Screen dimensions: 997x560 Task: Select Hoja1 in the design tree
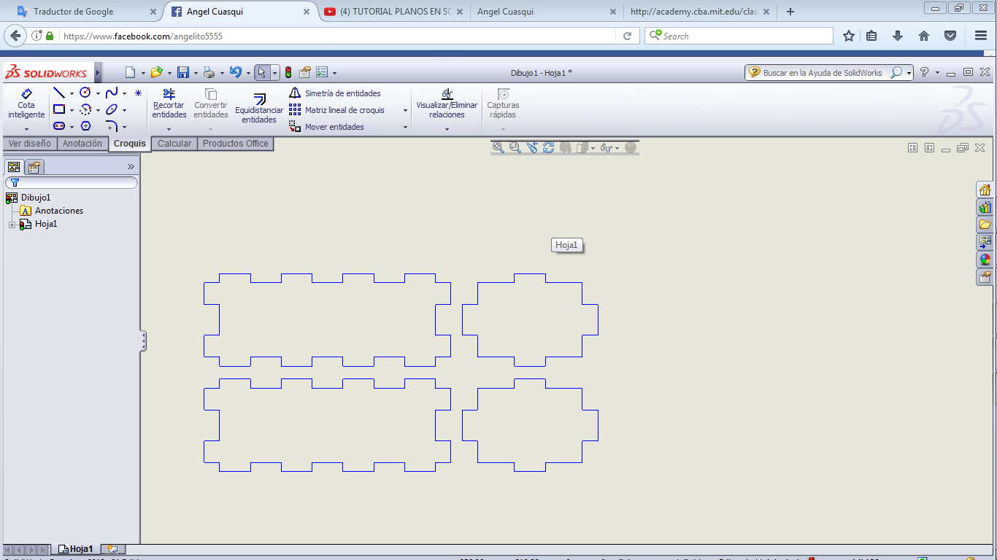39,224
